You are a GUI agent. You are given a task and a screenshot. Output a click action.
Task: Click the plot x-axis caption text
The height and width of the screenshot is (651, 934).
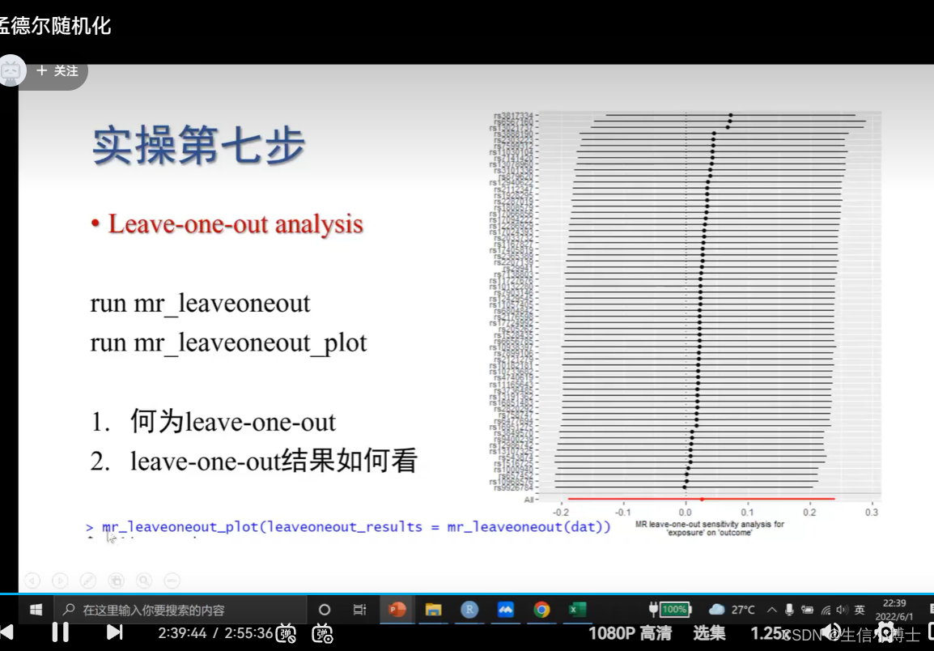point(710,528)
